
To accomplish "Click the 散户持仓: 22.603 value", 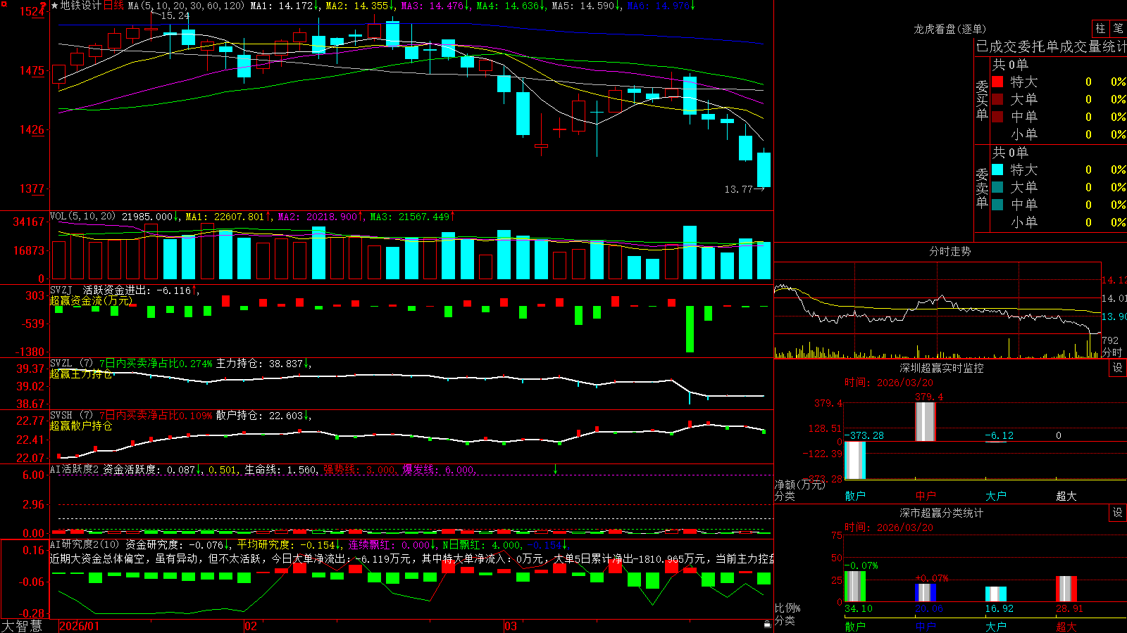I will tap(259, 416).
